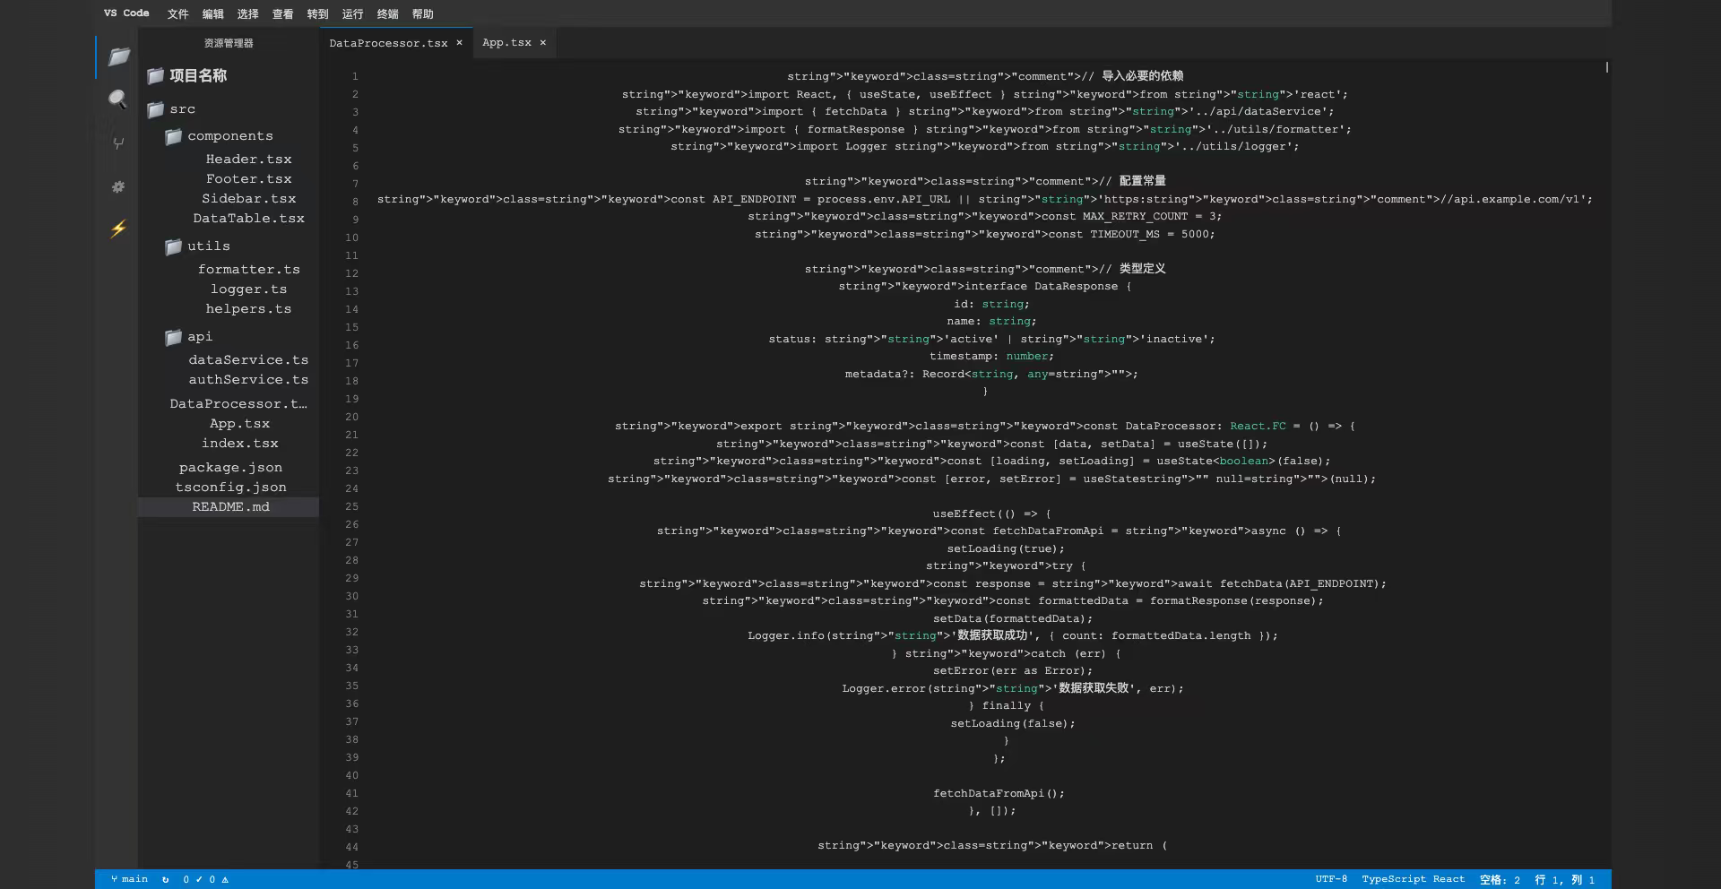Screen dimensions: 1721x889
Task: Open the Search magnifier in activity bar
Action: [x=117, y=99]
